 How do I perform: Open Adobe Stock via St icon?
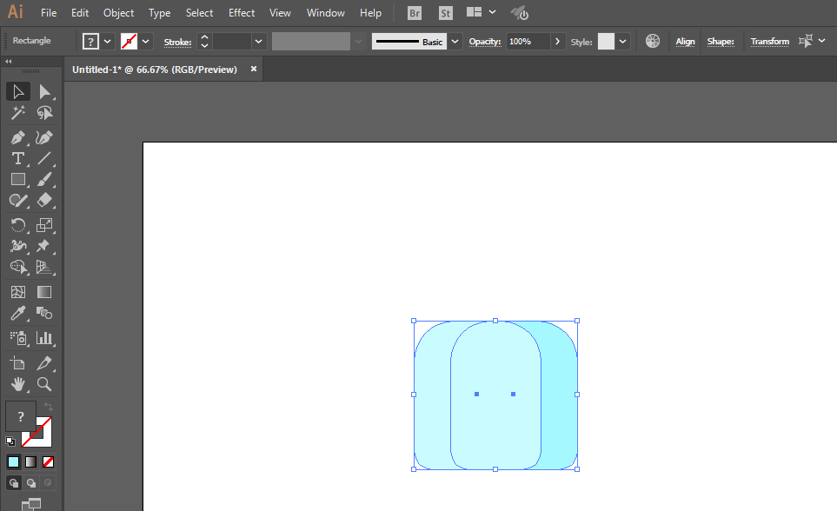tap(446, 13)
